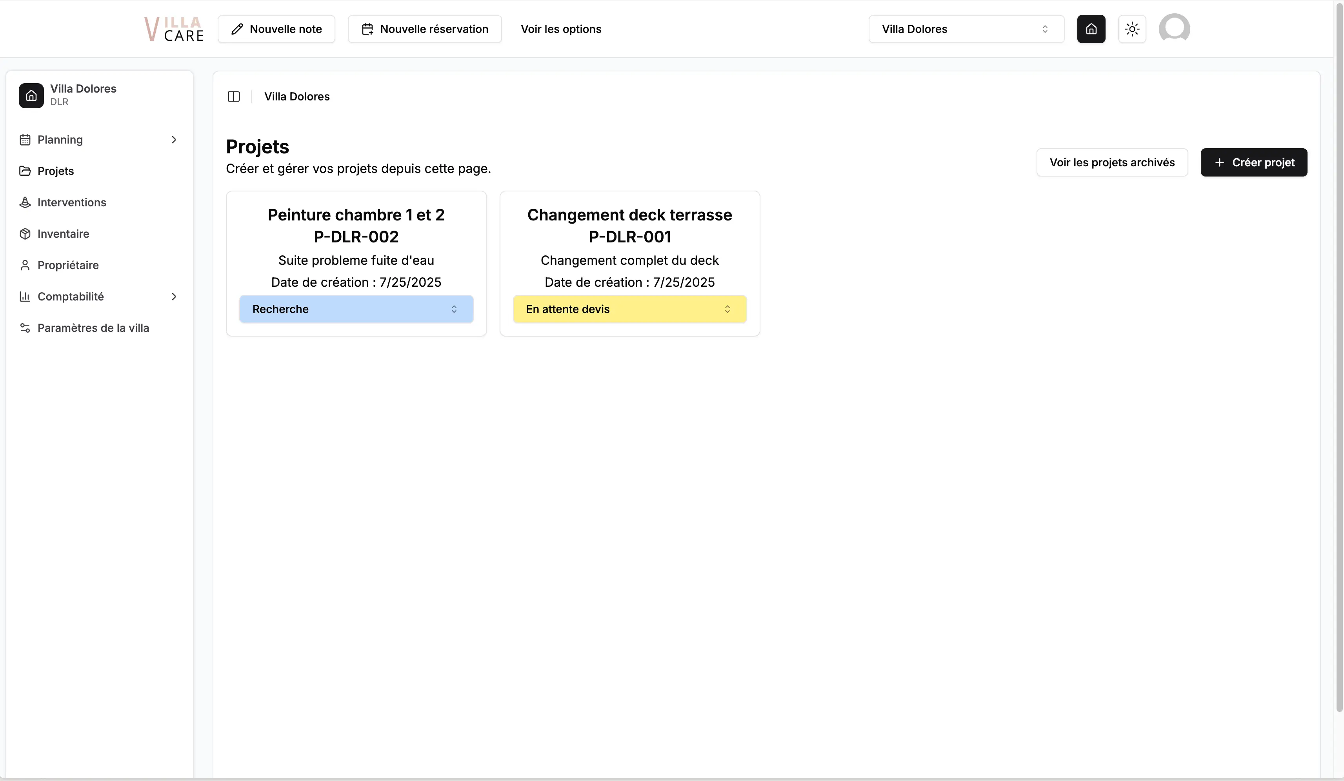Select Projets in the sidebar menu
This screenshot has width=1344, height=781.
55,171
